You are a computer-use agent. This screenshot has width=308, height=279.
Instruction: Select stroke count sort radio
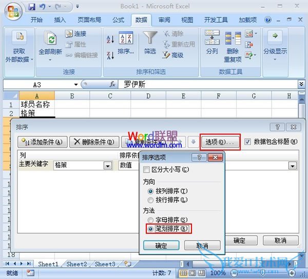click(x=150, y=229)
